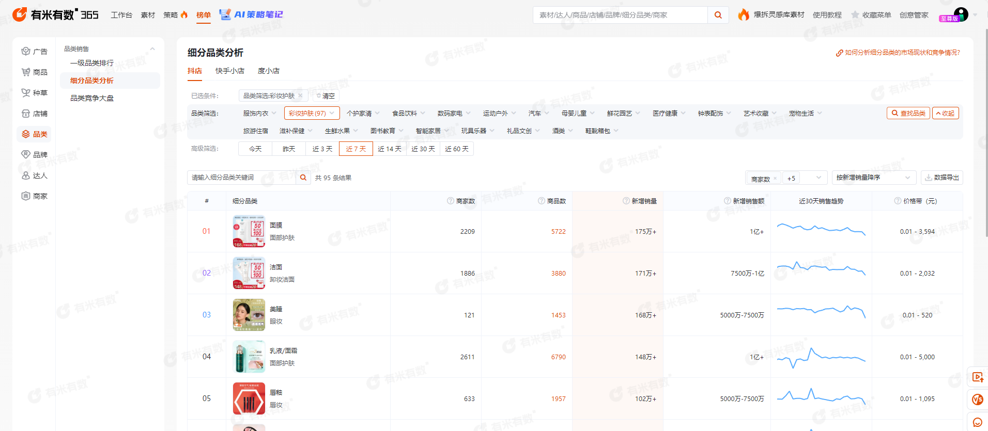Open the 按新增销量降序 sort dropdown
Viewport: 988px width, 431px height.
pyautogui.click(x=873, y=178)
